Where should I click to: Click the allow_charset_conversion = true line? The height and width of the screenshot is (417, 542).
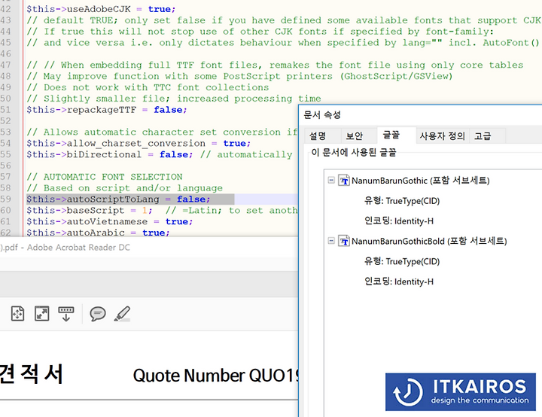pos(139,143)
